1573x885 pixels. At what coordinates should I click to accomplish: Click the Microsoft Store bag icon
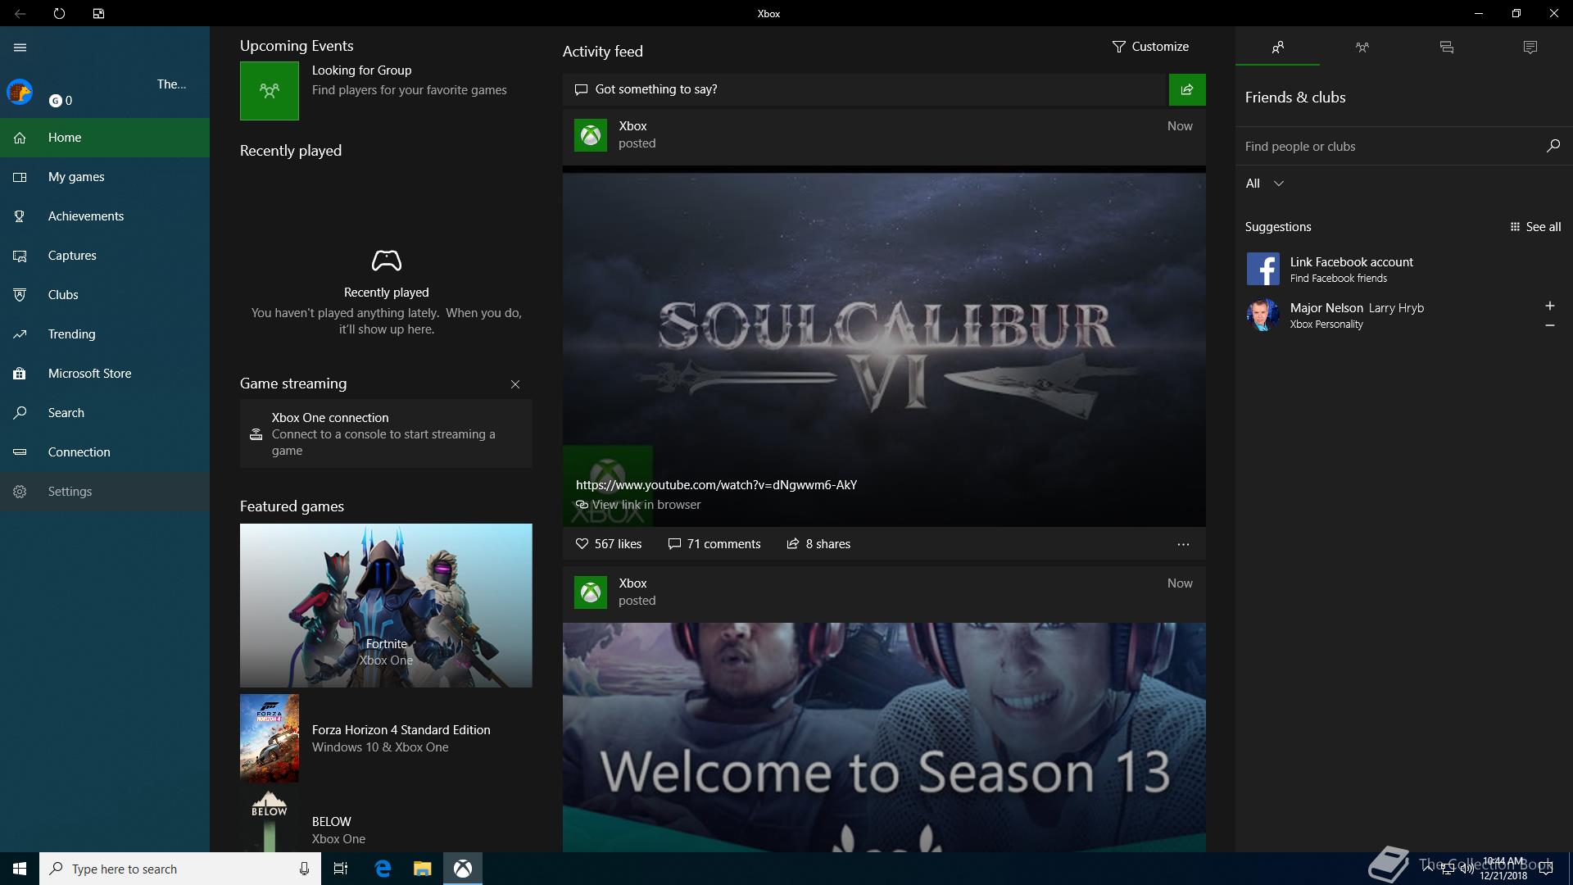pyautogui.click(x=20, y=374)
